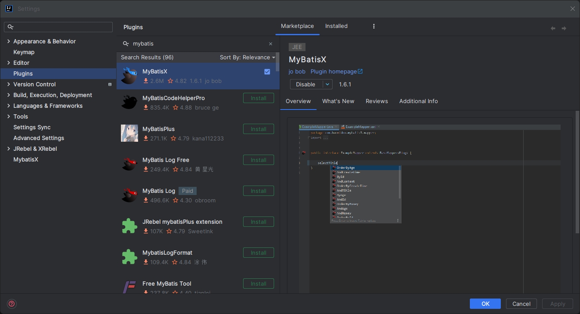Click the MyBatisCodeHelperPro black bird icon
580x314 pixels.
tap(129, 102)
